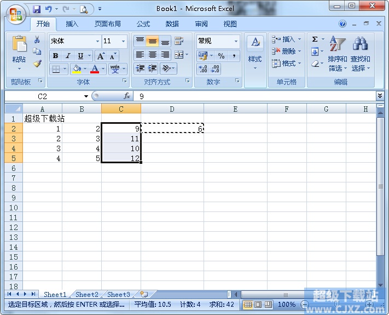Open the Sheet2 worksheet tab
The image size is (389, 315).
click(87, 294)
